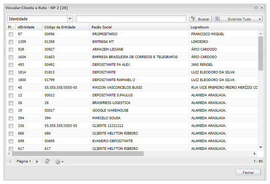This screenshot has width=270, height=184.
Task: Click the Fechar button
Action: [248, 172]
